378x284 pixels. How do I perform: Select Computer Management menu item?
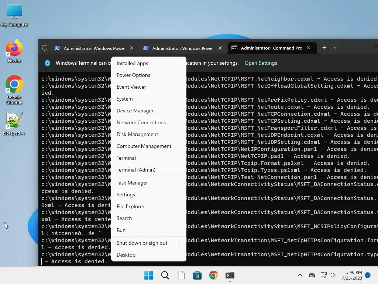(x=149, y=146)
